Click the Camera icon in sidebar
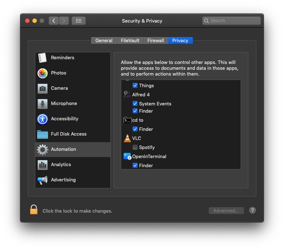The width and height of the screenshot is (284, 249). click(43, 88)
